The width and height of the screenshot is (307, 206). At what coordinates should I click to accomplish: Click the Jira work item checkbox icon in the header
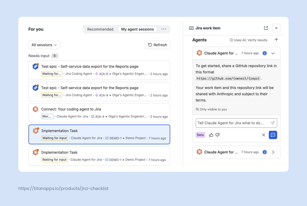point(191,28)
